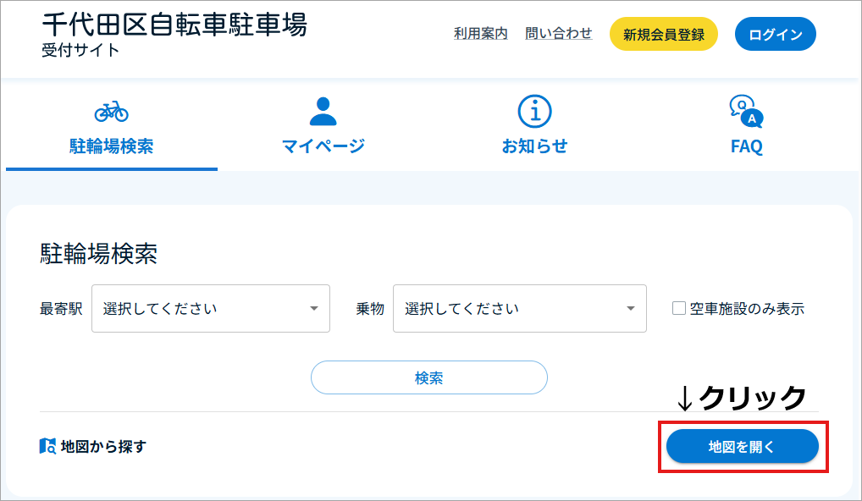Click the arrow on the 最寄駅 combo box
The image size is (862, 501).
(314, 309)
